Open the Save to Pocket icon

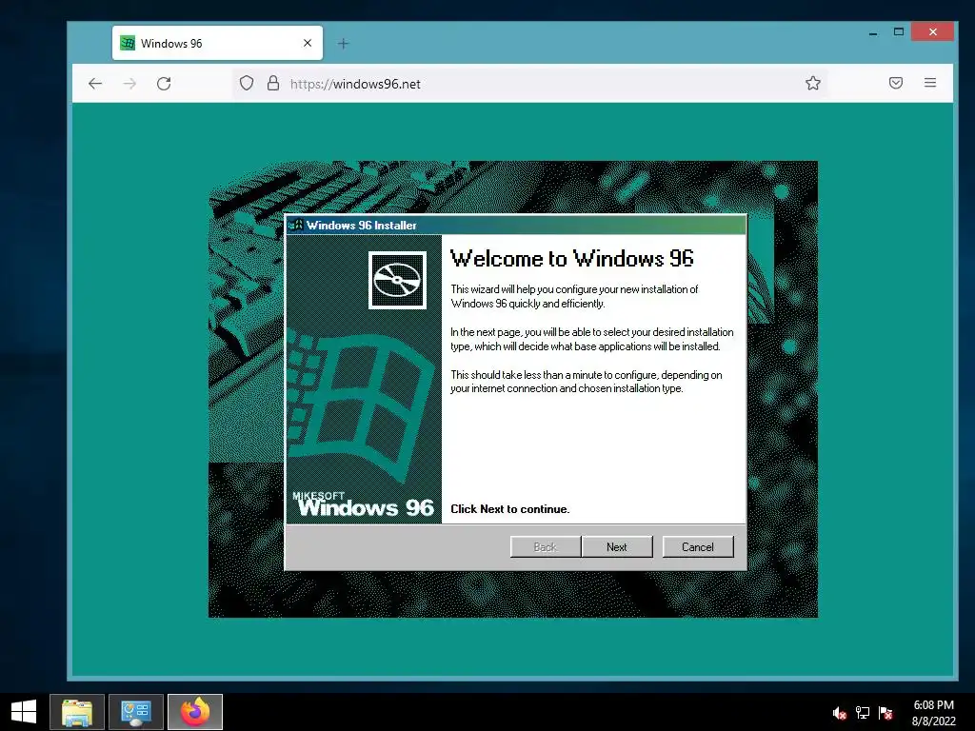(x=895, y=83)
